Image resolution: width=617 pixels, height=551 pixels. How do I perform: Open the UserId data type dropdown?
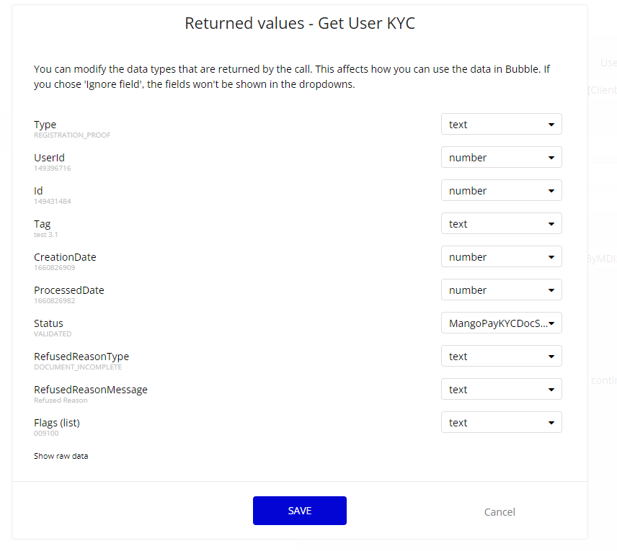click(x=502, y=157)
